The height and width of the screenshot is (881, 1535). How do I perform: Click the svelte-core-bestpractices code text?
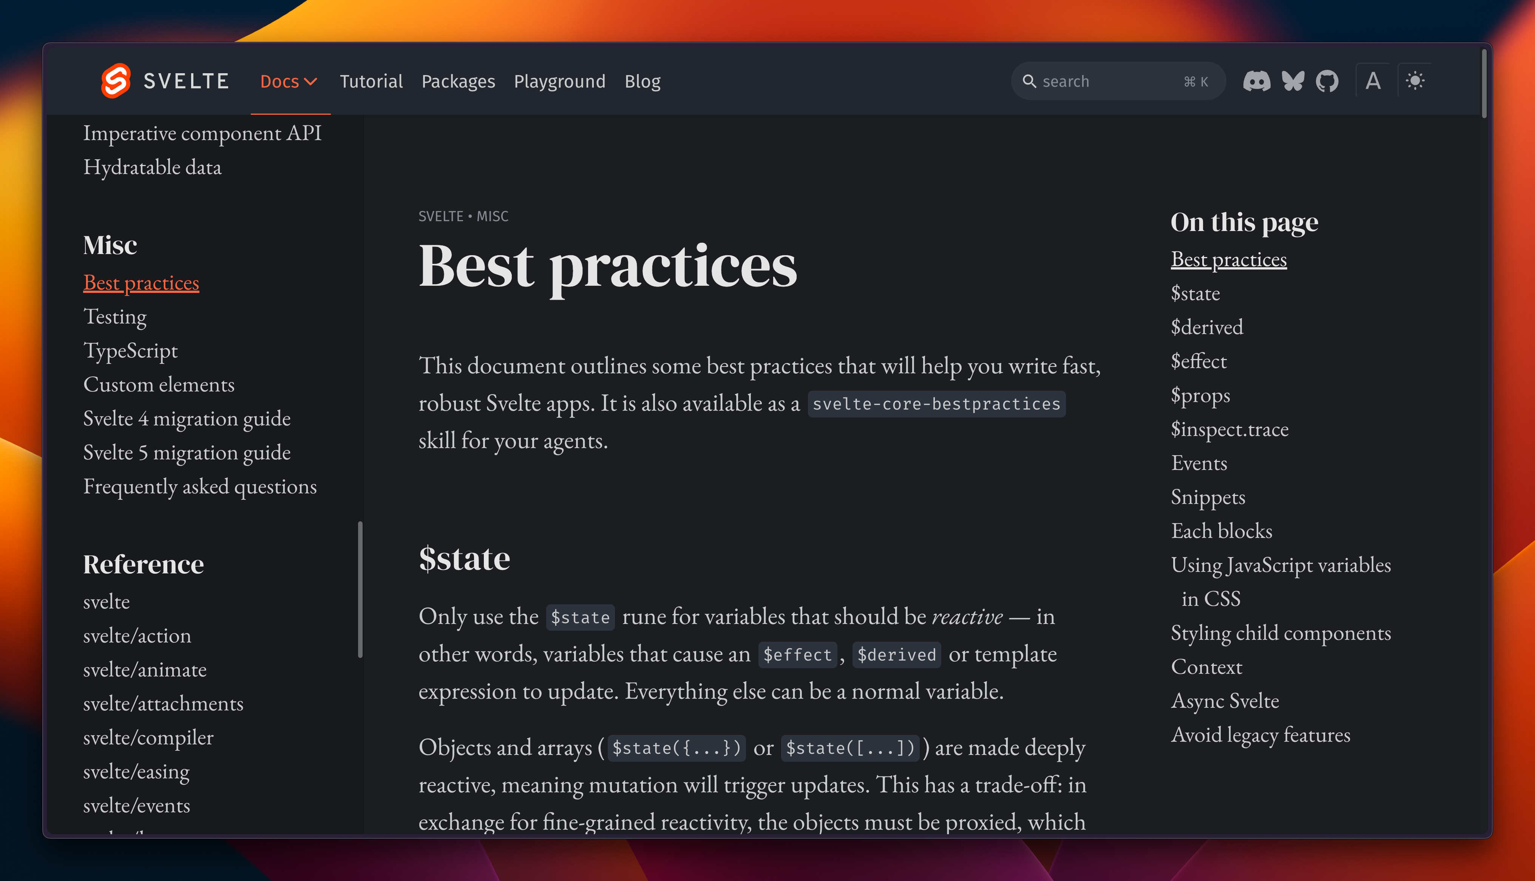pyautogui.click(x=936, y=404)
